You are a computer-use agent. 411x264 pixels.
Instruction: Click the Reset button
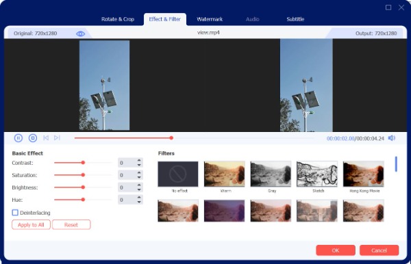71,225
